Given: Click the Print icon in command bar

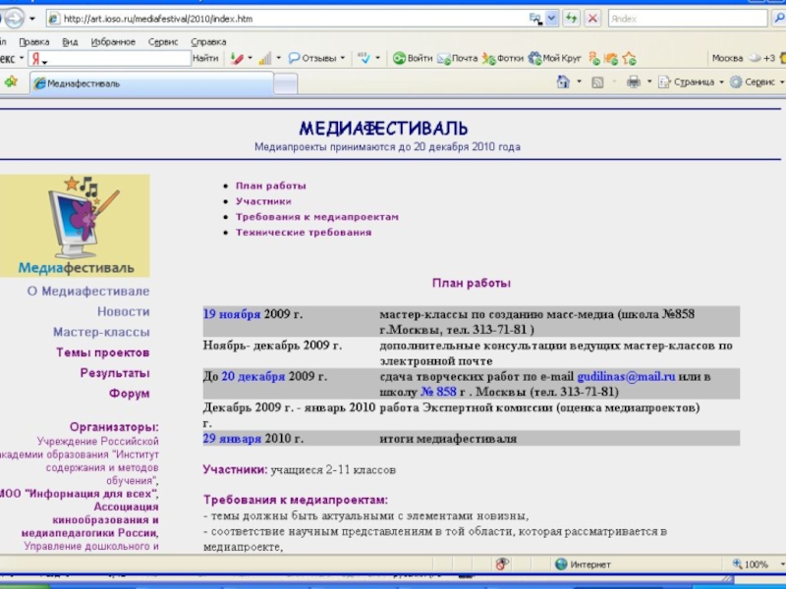Looking at the screenshot, I should click(x=634, y=82).
